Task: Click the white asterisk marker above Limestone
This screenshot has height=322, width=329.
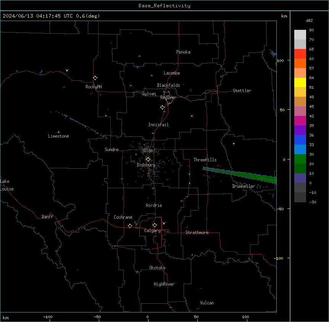Action: pos(58,132)
